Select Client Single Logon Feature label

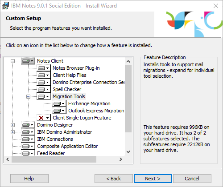(82, 118)
